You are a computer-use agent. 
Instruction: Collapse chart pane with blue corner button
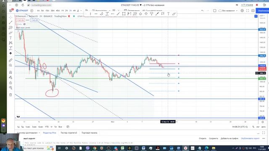click(256, 16)
